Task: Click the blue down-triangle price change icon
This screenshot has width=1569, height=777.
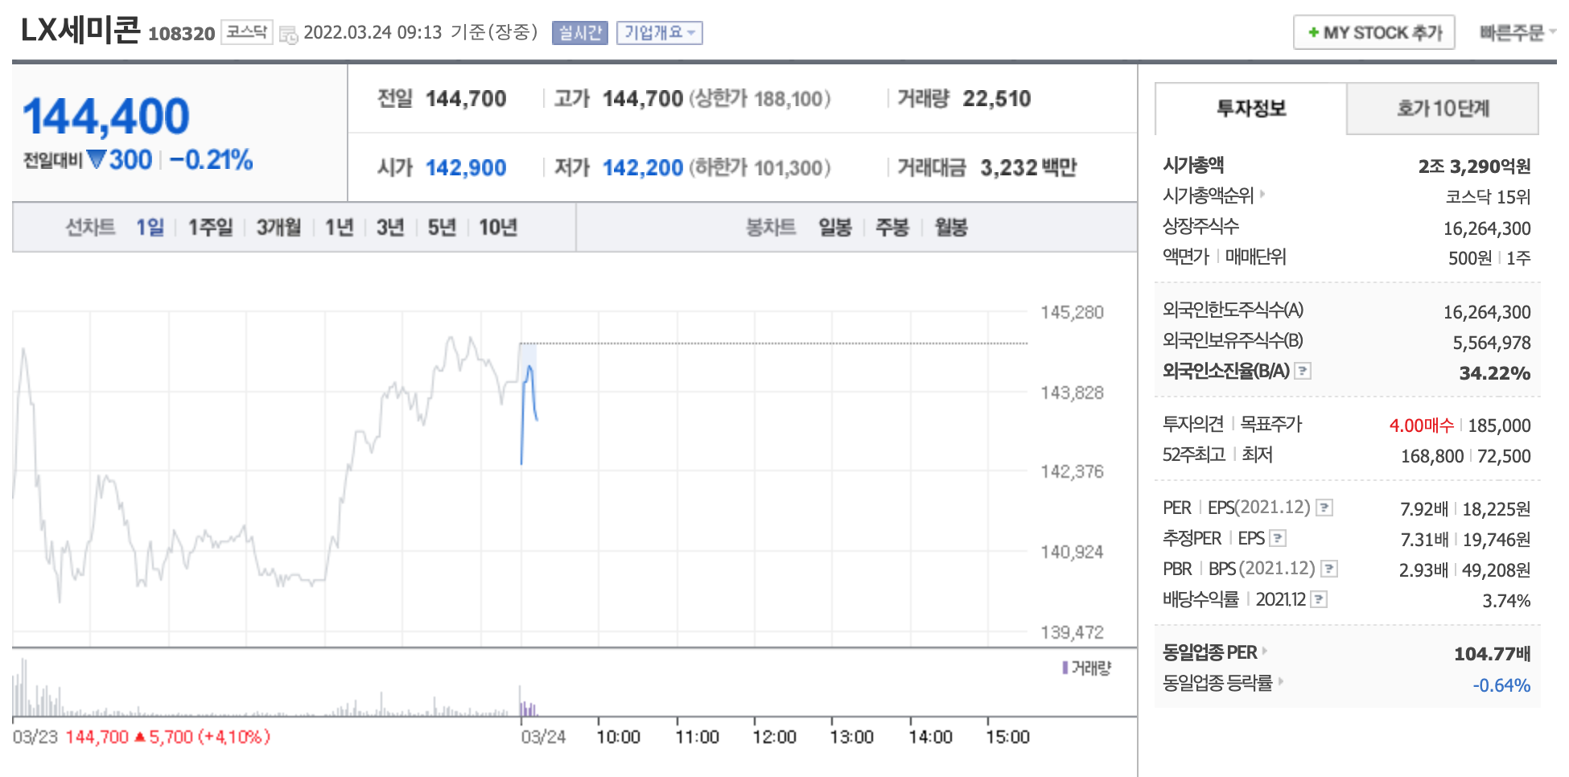Action: 97,159
